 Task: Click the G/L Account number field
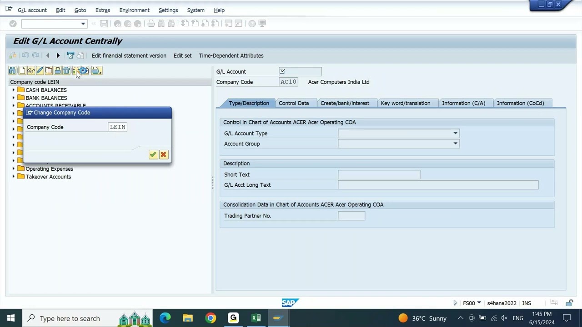tap(300, 71)
